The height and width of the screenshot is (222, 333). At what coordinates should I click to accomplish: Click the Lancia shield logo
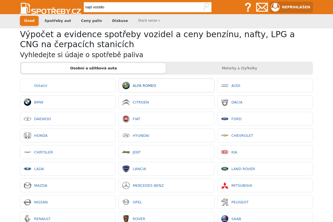click(126, 169)
